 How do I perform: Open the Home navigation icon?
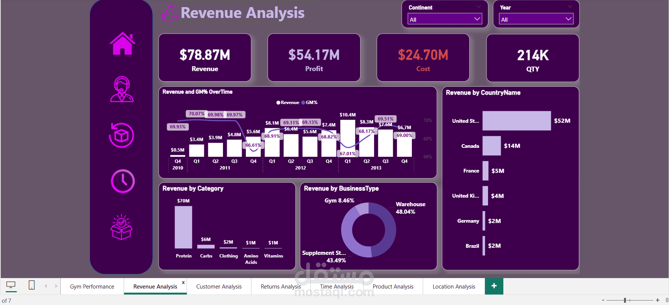click(x=123, y=43)
